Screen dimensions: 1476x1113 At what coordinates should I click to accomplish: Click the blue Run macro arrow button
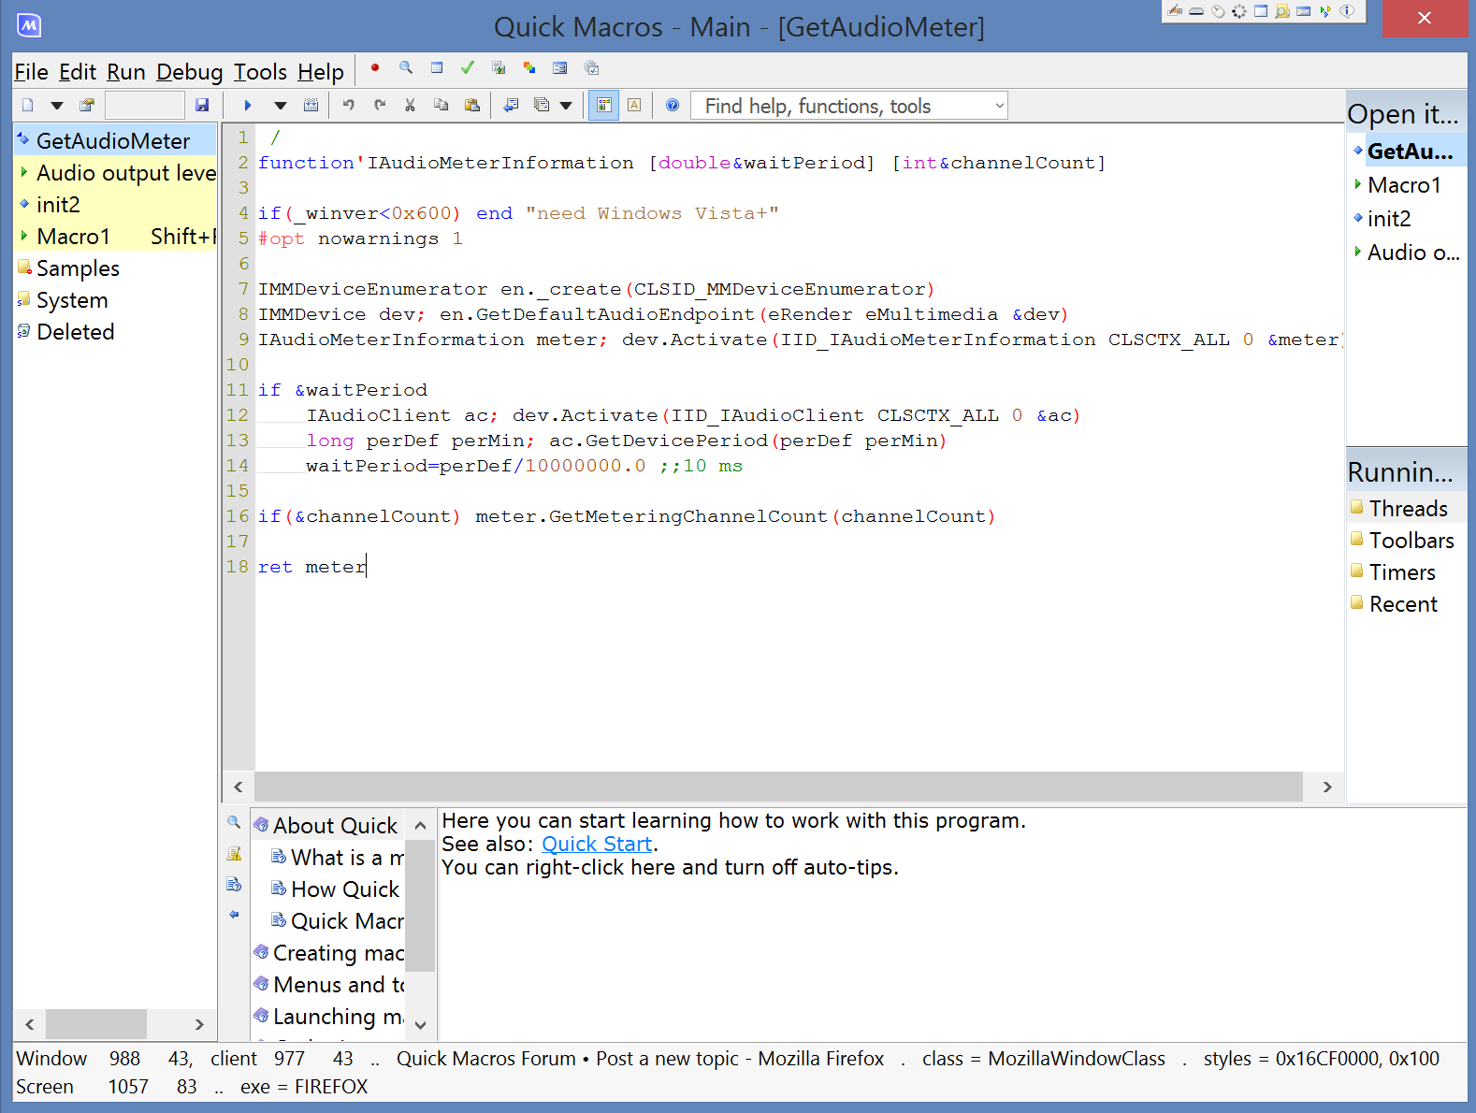coord(248,106)
